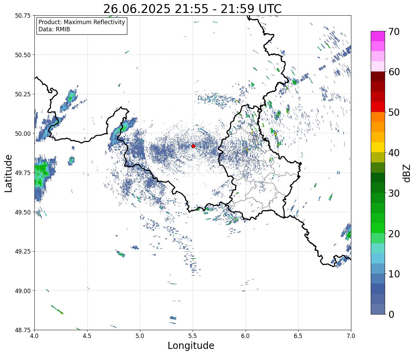
Task: Click the colorbar tick label 60
Action: pyautogui.click(x=394, y=72)
